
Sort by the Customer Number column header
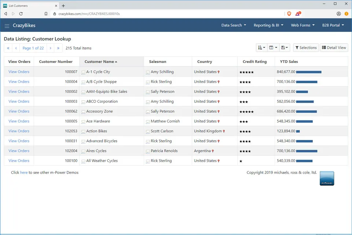point(56,62)
